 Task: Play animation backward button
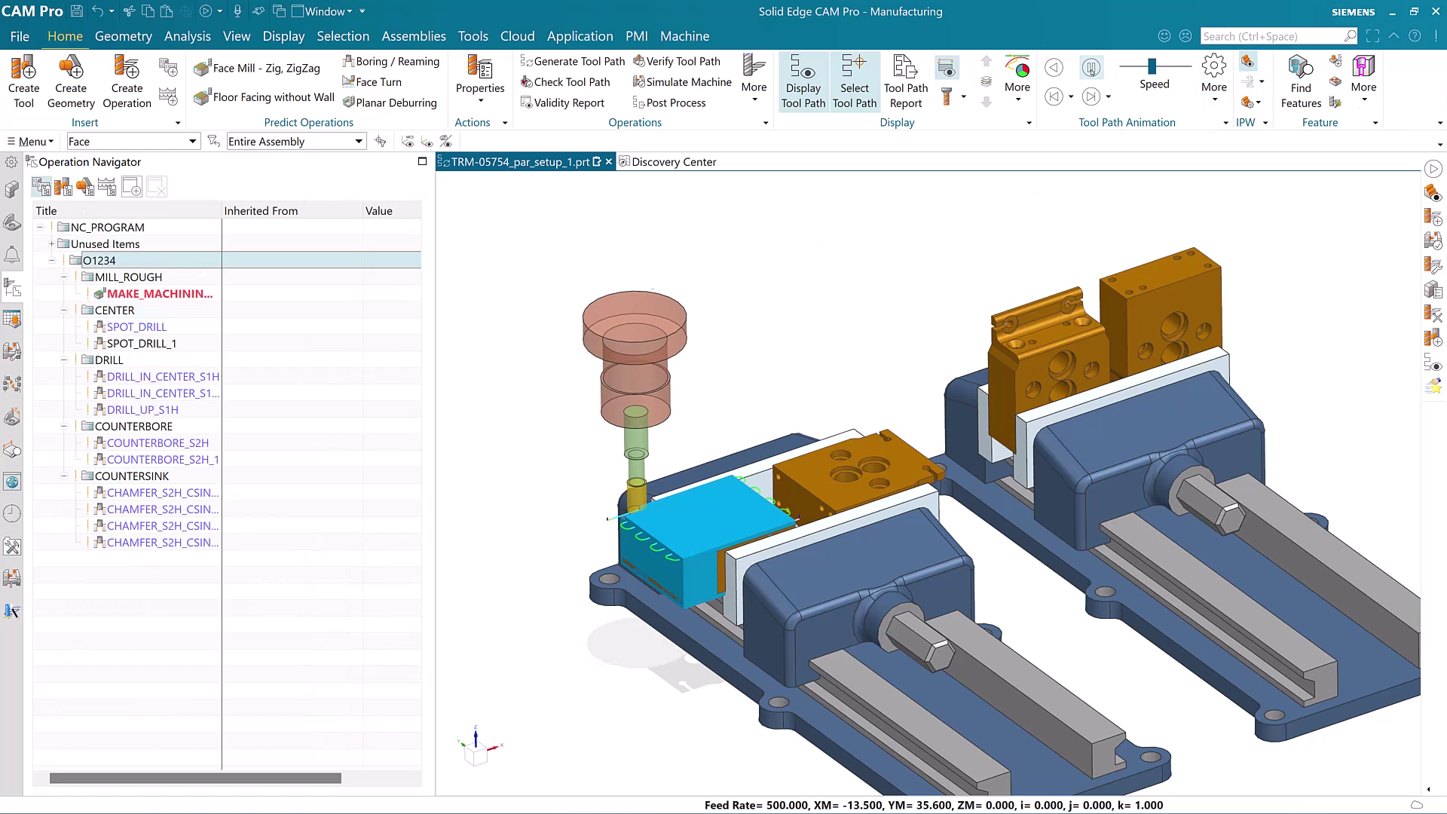point(1054,68)
